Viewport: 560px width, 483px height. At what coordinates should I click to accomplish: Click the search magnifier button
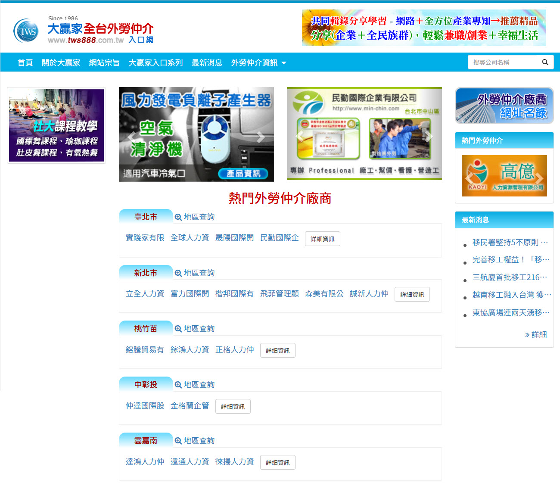[545, 62]
